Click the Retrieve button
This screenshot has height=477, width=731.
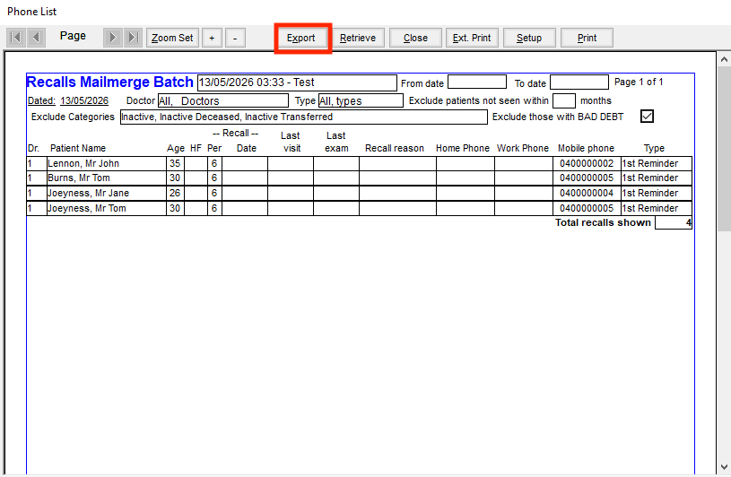(358, 38)
